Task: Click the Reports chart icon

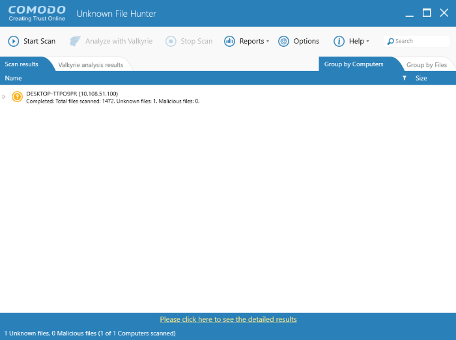Action: click(x=229, y=41)
